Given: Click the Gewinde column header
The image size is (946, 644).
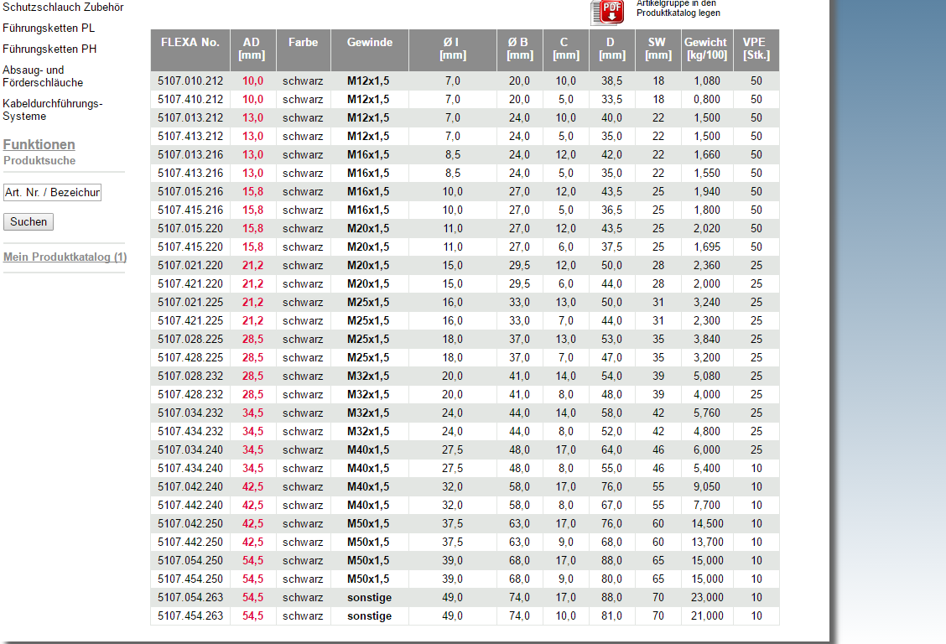Looking at the screenshot, I should 369,50.
